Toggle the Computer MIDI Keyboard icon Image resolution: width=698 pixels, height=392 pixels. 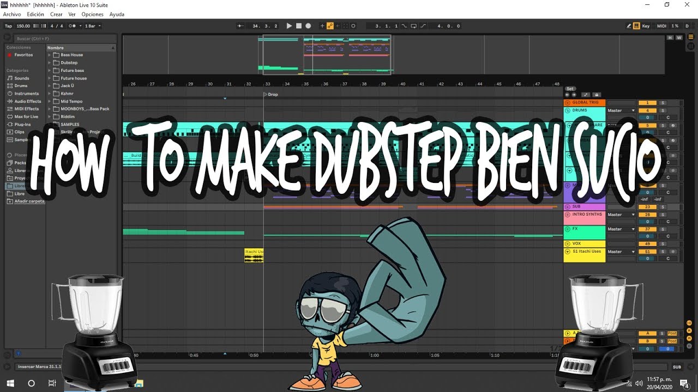(636, 26)
